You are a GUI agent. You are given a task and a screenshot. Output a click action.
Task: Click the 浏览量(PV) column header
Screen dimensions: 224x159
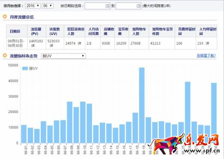[x=37, y=31]
